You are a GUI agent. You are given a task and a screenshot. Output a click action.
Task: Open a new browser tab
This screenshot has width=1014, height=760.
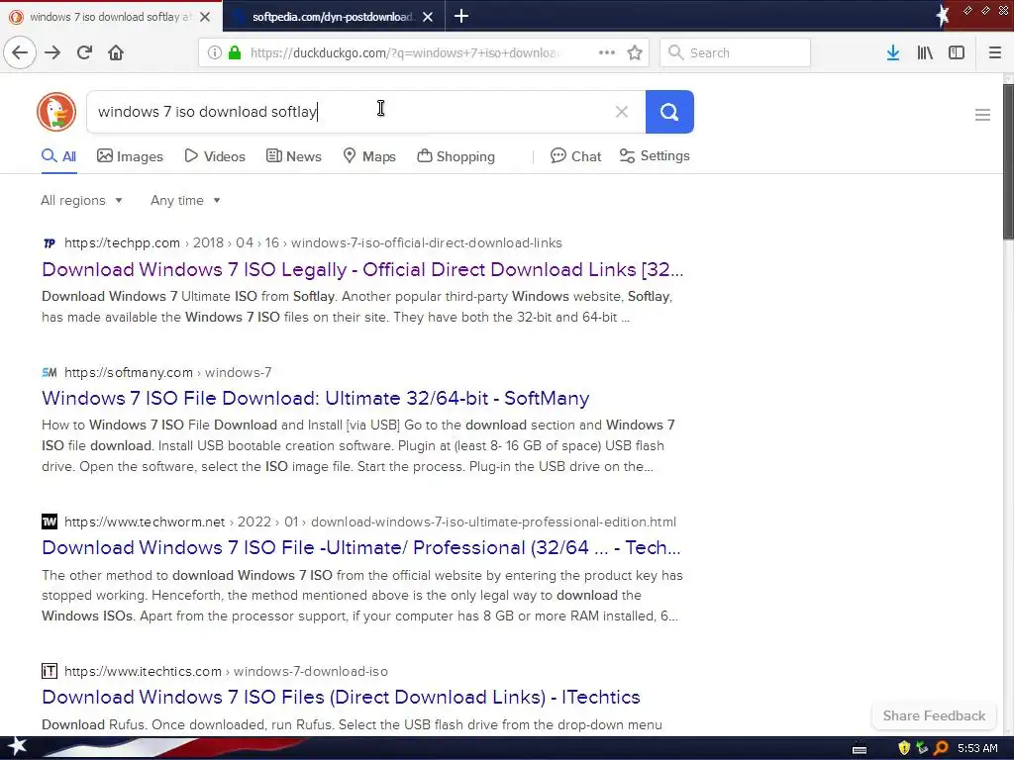pos(461,16)
